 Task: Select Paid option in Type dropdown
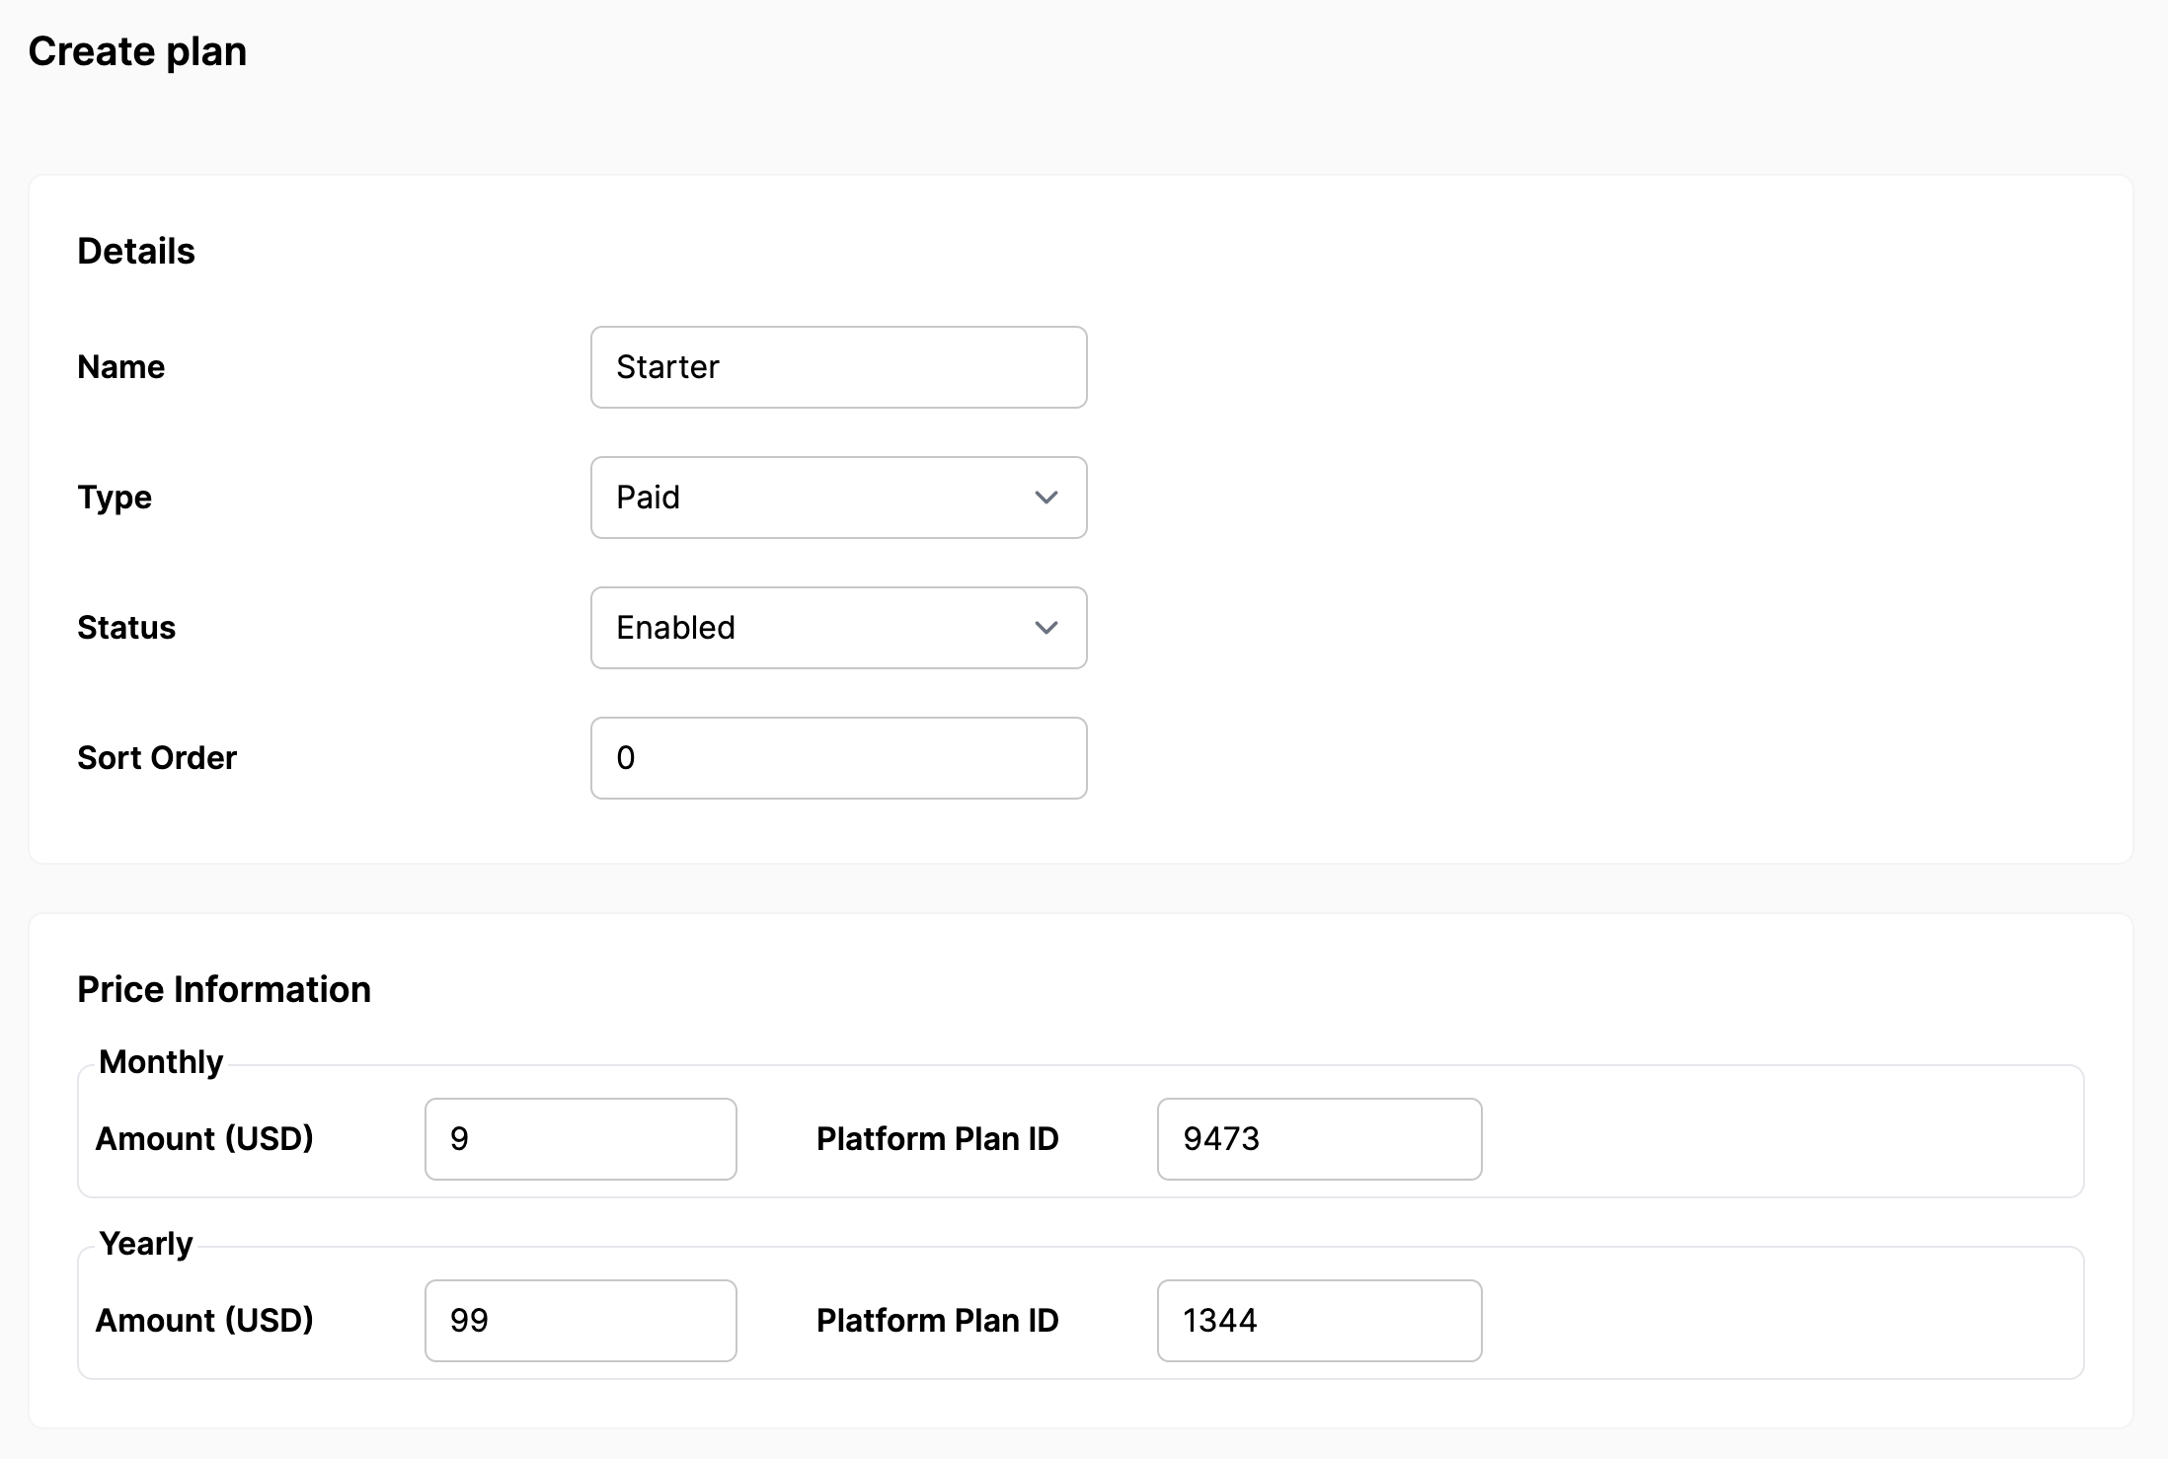(838, 499)
